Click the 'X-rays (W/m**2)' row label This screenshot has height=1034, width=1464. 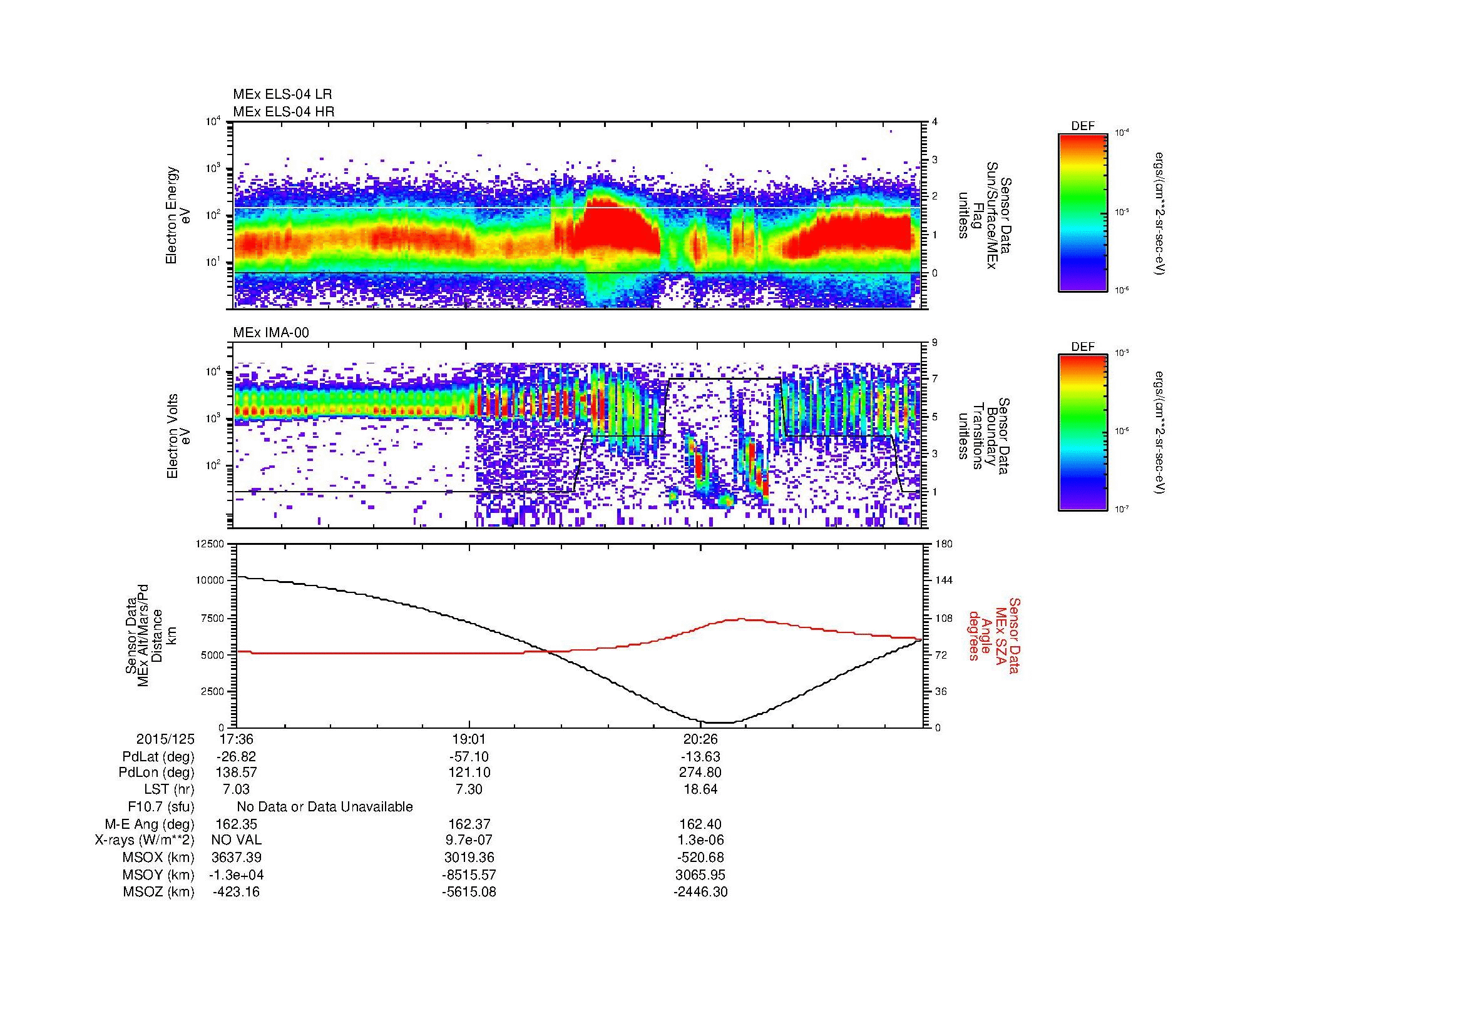[145, 840]
